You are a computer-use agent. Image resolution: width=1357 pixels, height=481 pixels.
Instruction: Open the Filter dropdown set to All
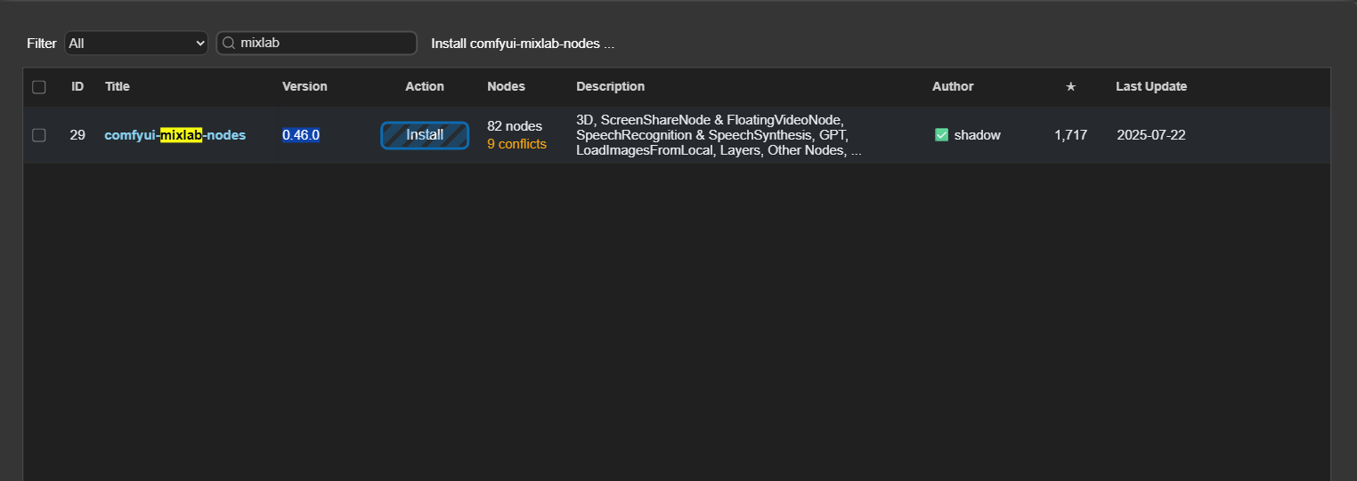pos(135,43)
